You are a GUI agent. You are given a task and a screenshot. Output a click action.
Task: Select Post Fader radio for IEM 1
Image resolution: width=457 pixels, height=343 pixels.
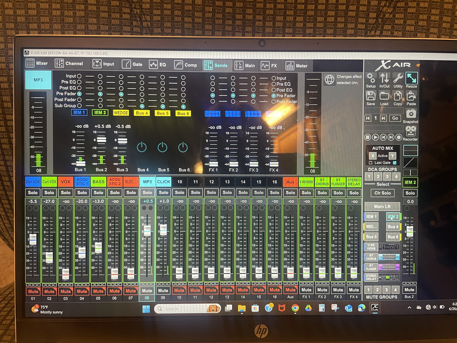point(79,100)
